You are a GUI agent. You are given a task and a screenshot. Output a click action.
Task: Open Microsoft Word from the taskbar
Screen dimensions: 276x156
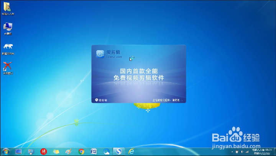[x=94, y=152]
